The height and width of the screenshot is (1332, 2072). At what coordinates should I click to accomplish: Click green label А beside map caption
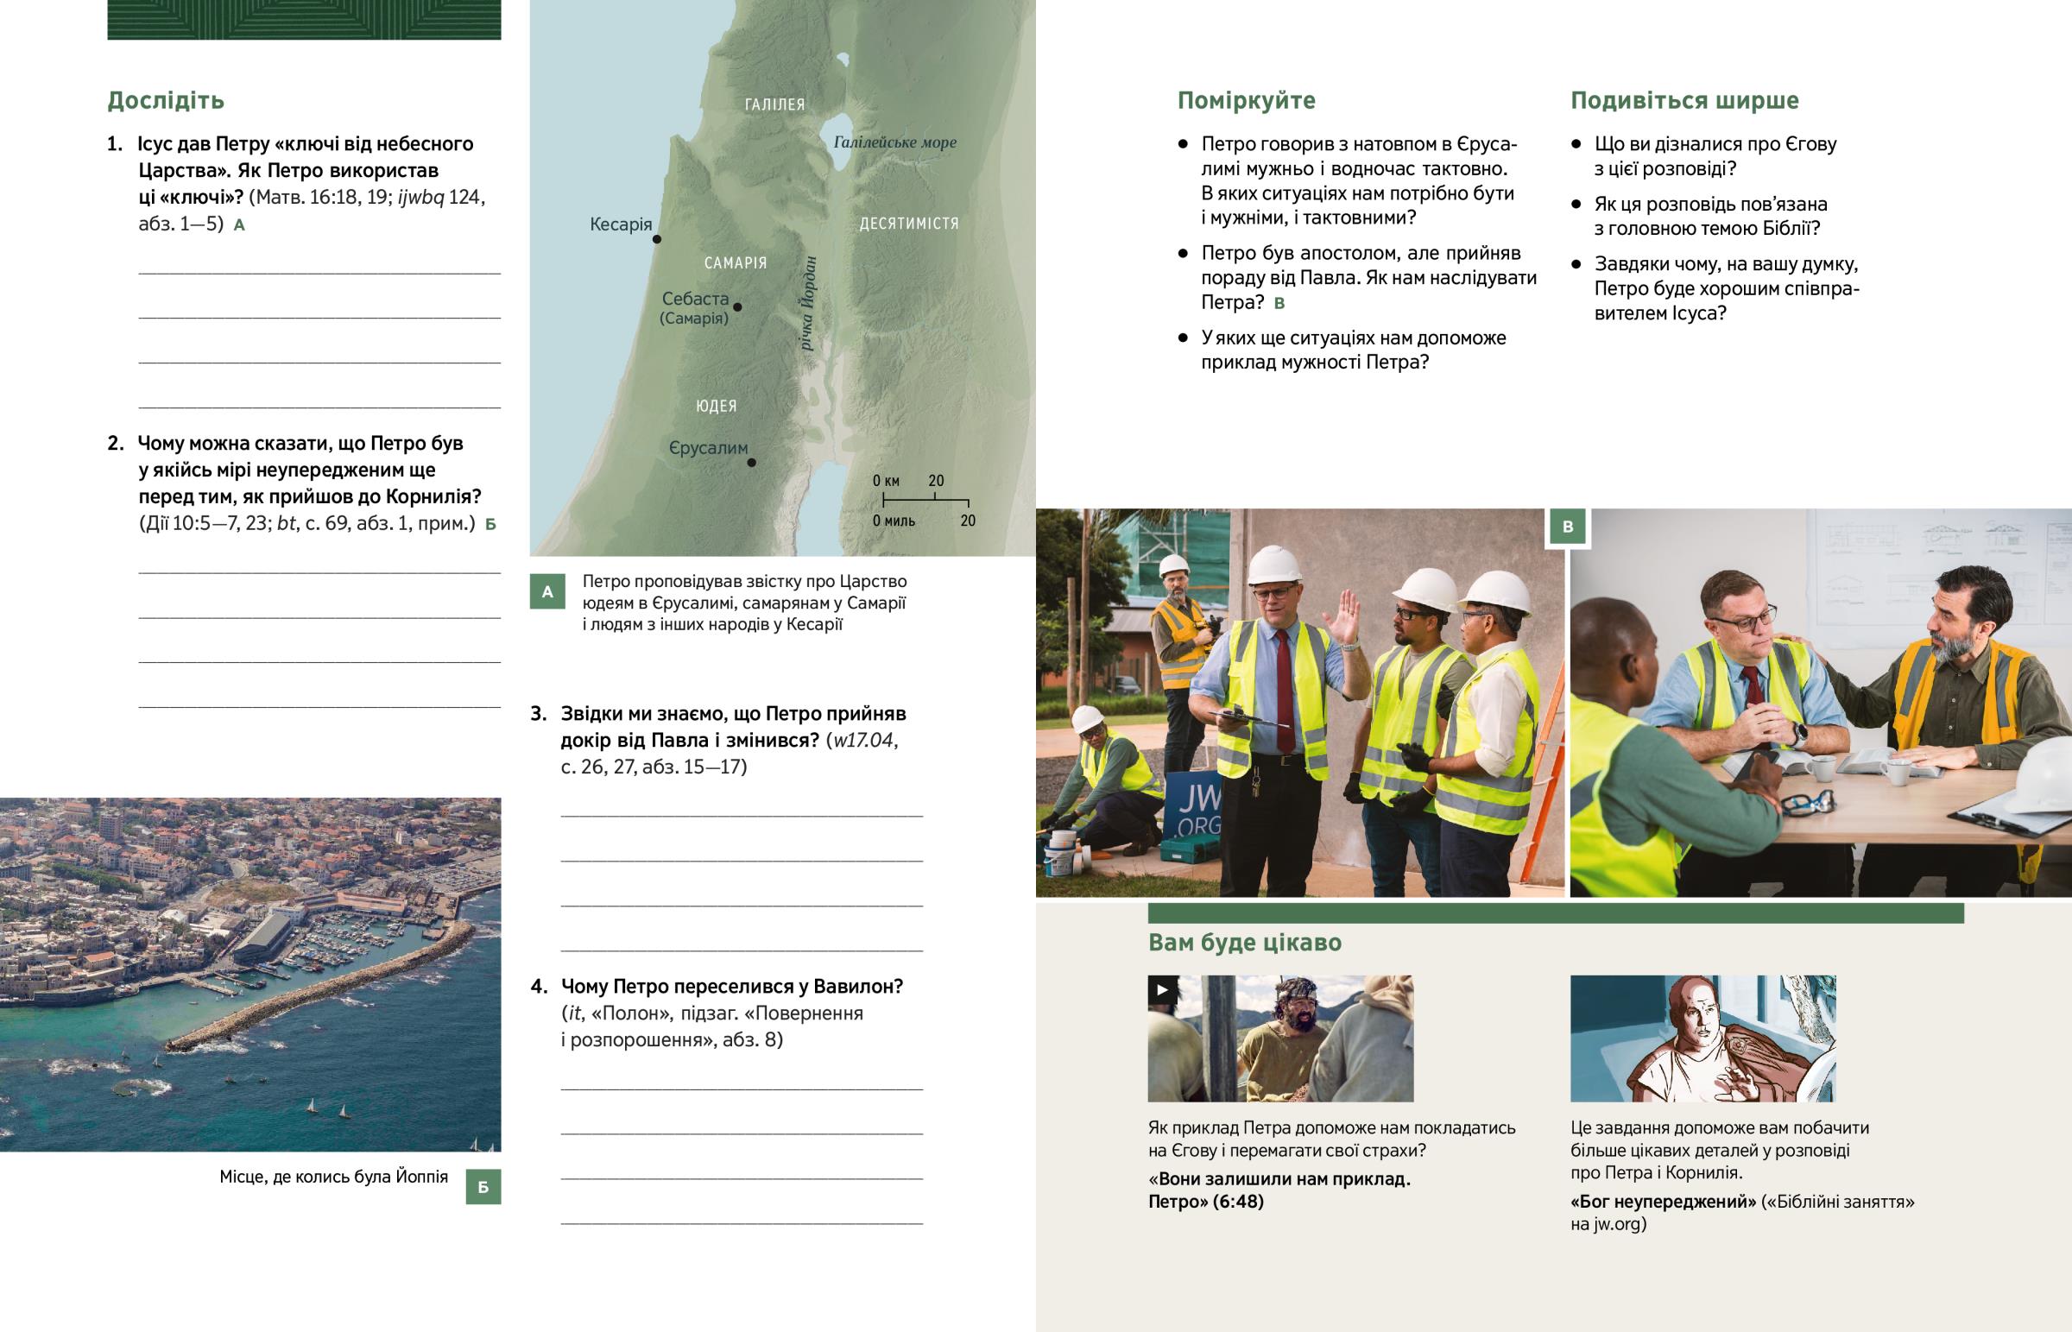[x=547, y=592]
